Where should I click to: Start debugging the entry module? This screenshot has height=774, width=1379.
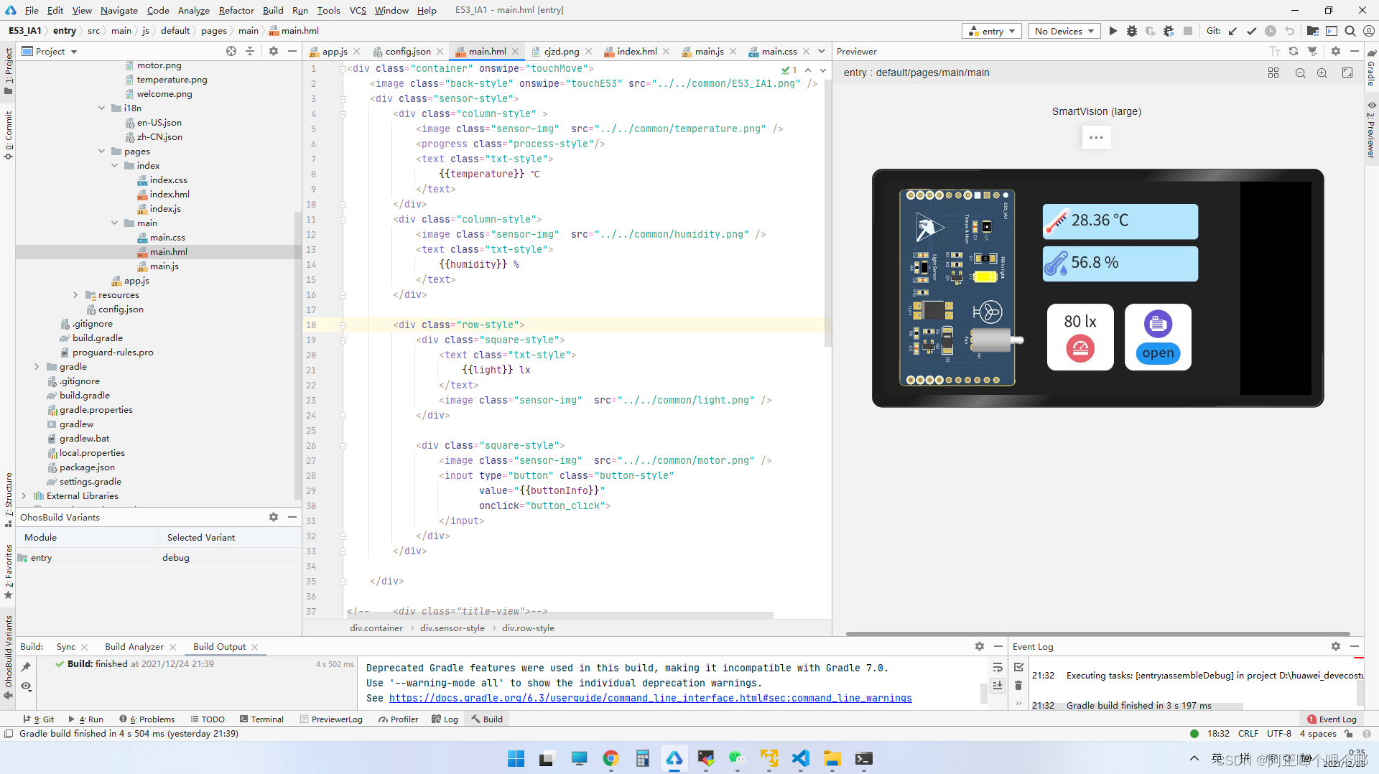pyautogui.click(x=1132, y=31)
